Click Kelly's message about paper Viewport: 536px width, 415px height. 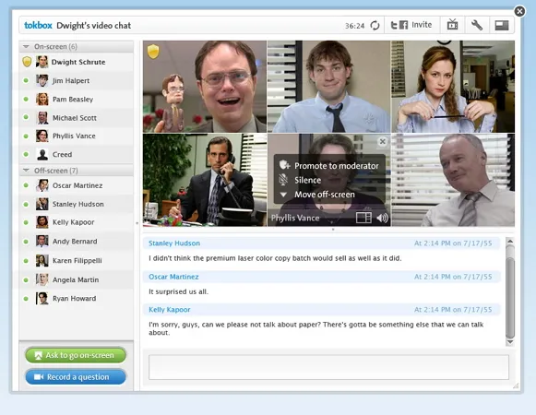tap(316, 328)
